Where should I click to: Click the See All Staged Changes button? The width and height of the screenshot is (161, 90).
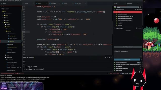pyautogui.click(x=128, y=47)
